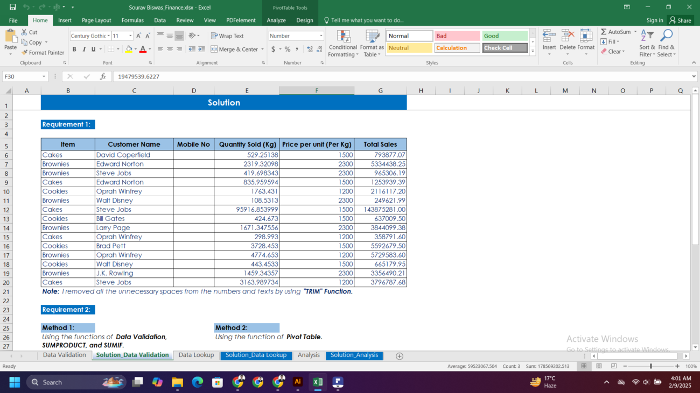Align text to the right
This screenshot has width=700, height=393.
179,49
